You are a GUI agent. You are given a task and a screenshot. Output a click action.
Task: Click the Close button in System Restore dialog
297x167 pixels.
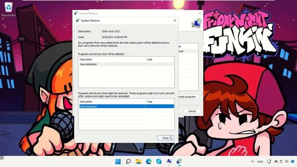tap(166, 138)
